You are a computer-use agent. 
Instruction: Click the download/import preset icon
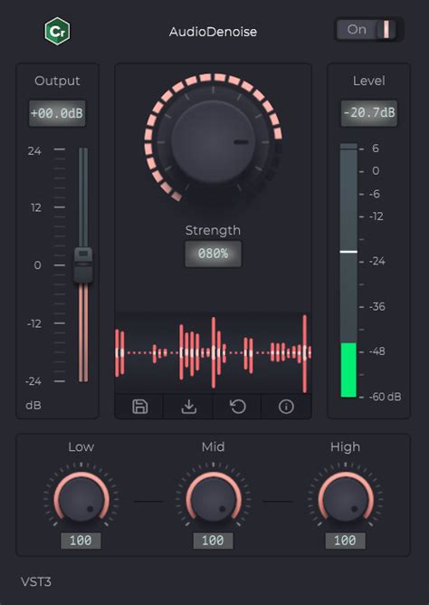188,407
